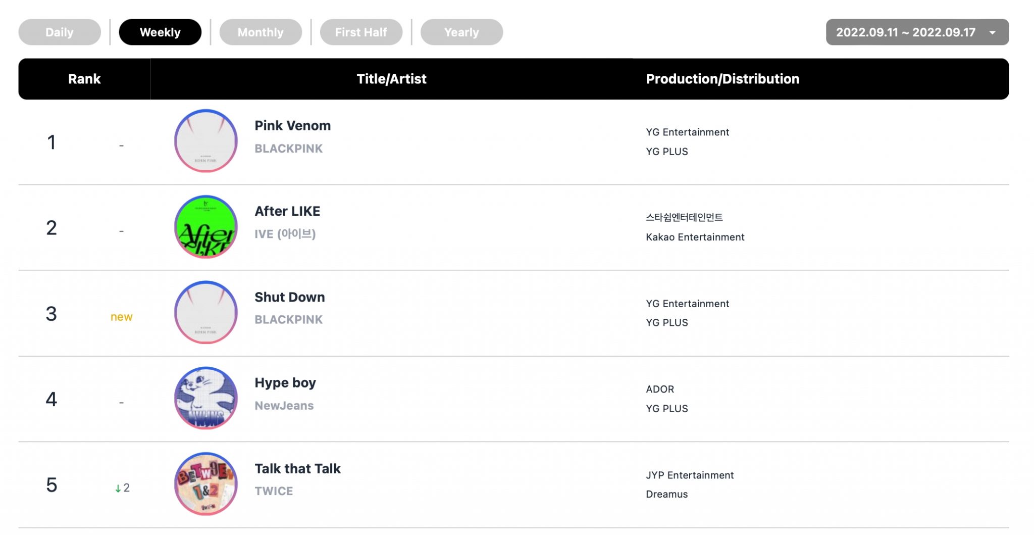Open the Pink Venom album artwork thumbnail

(205, 141)
